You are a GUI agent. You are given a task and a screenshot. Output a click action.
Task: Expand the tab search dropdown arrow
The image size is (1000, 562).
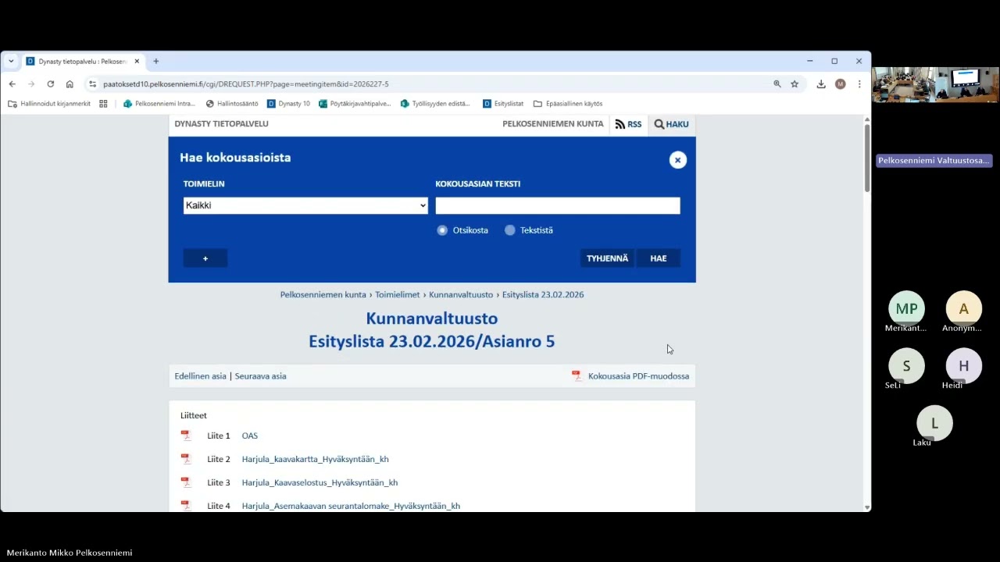click(11, 61)
